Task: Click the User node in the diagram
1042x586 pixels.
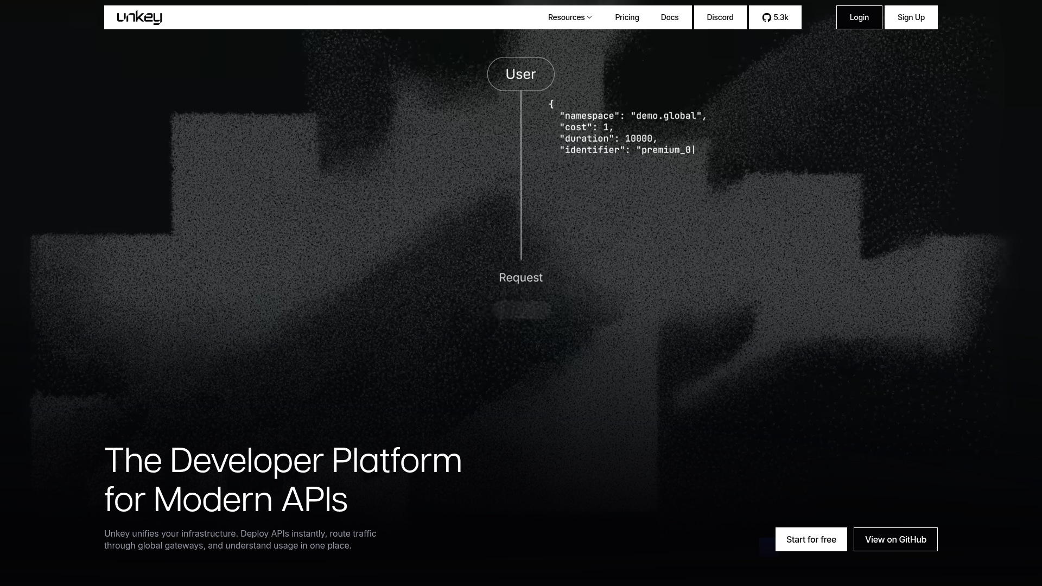Action: (x=521, y=74)
